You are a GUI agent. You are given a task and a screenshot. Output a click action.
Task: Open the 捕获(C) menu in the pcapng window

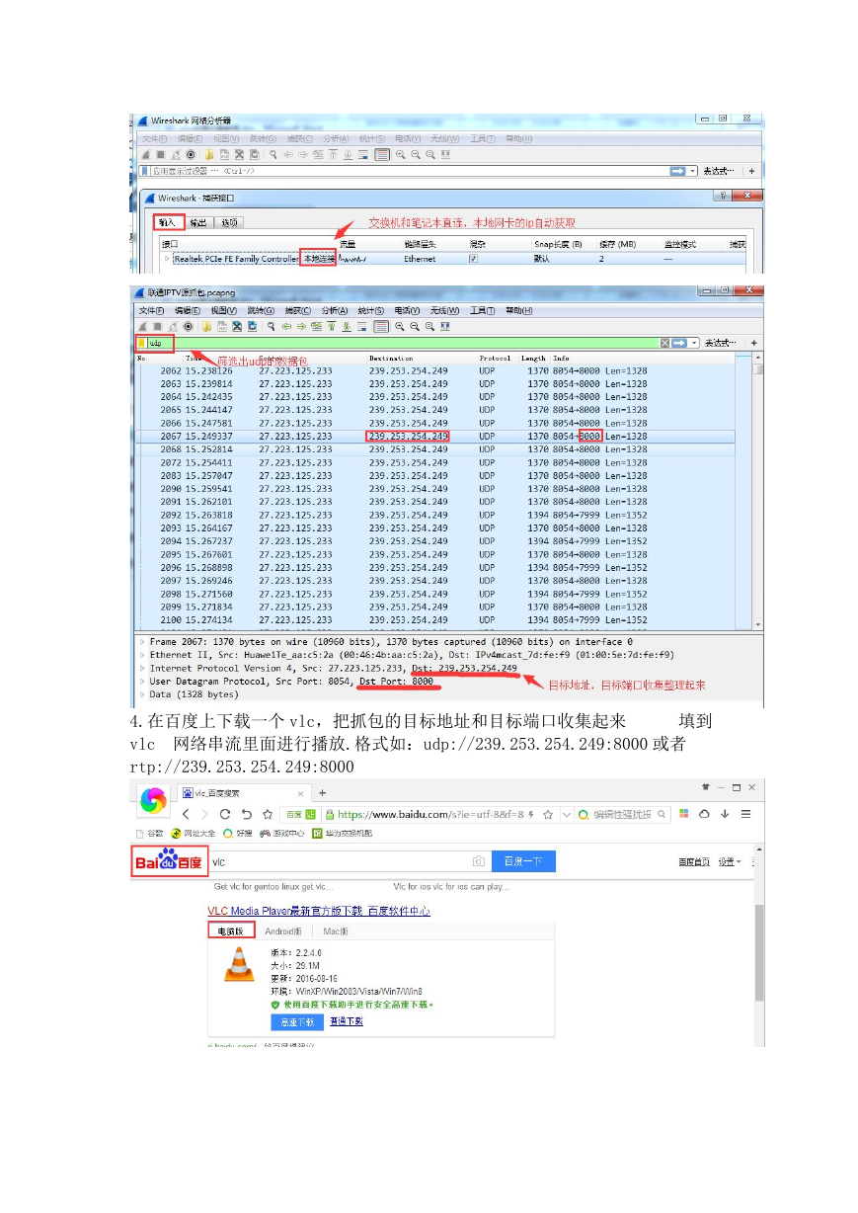click(x=299, y=310)
